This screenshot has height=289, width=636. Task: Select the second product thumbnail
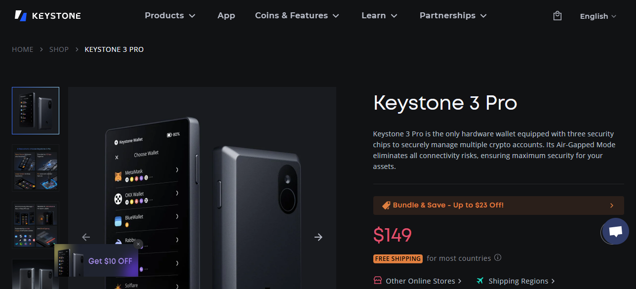(x=35, y=167)
